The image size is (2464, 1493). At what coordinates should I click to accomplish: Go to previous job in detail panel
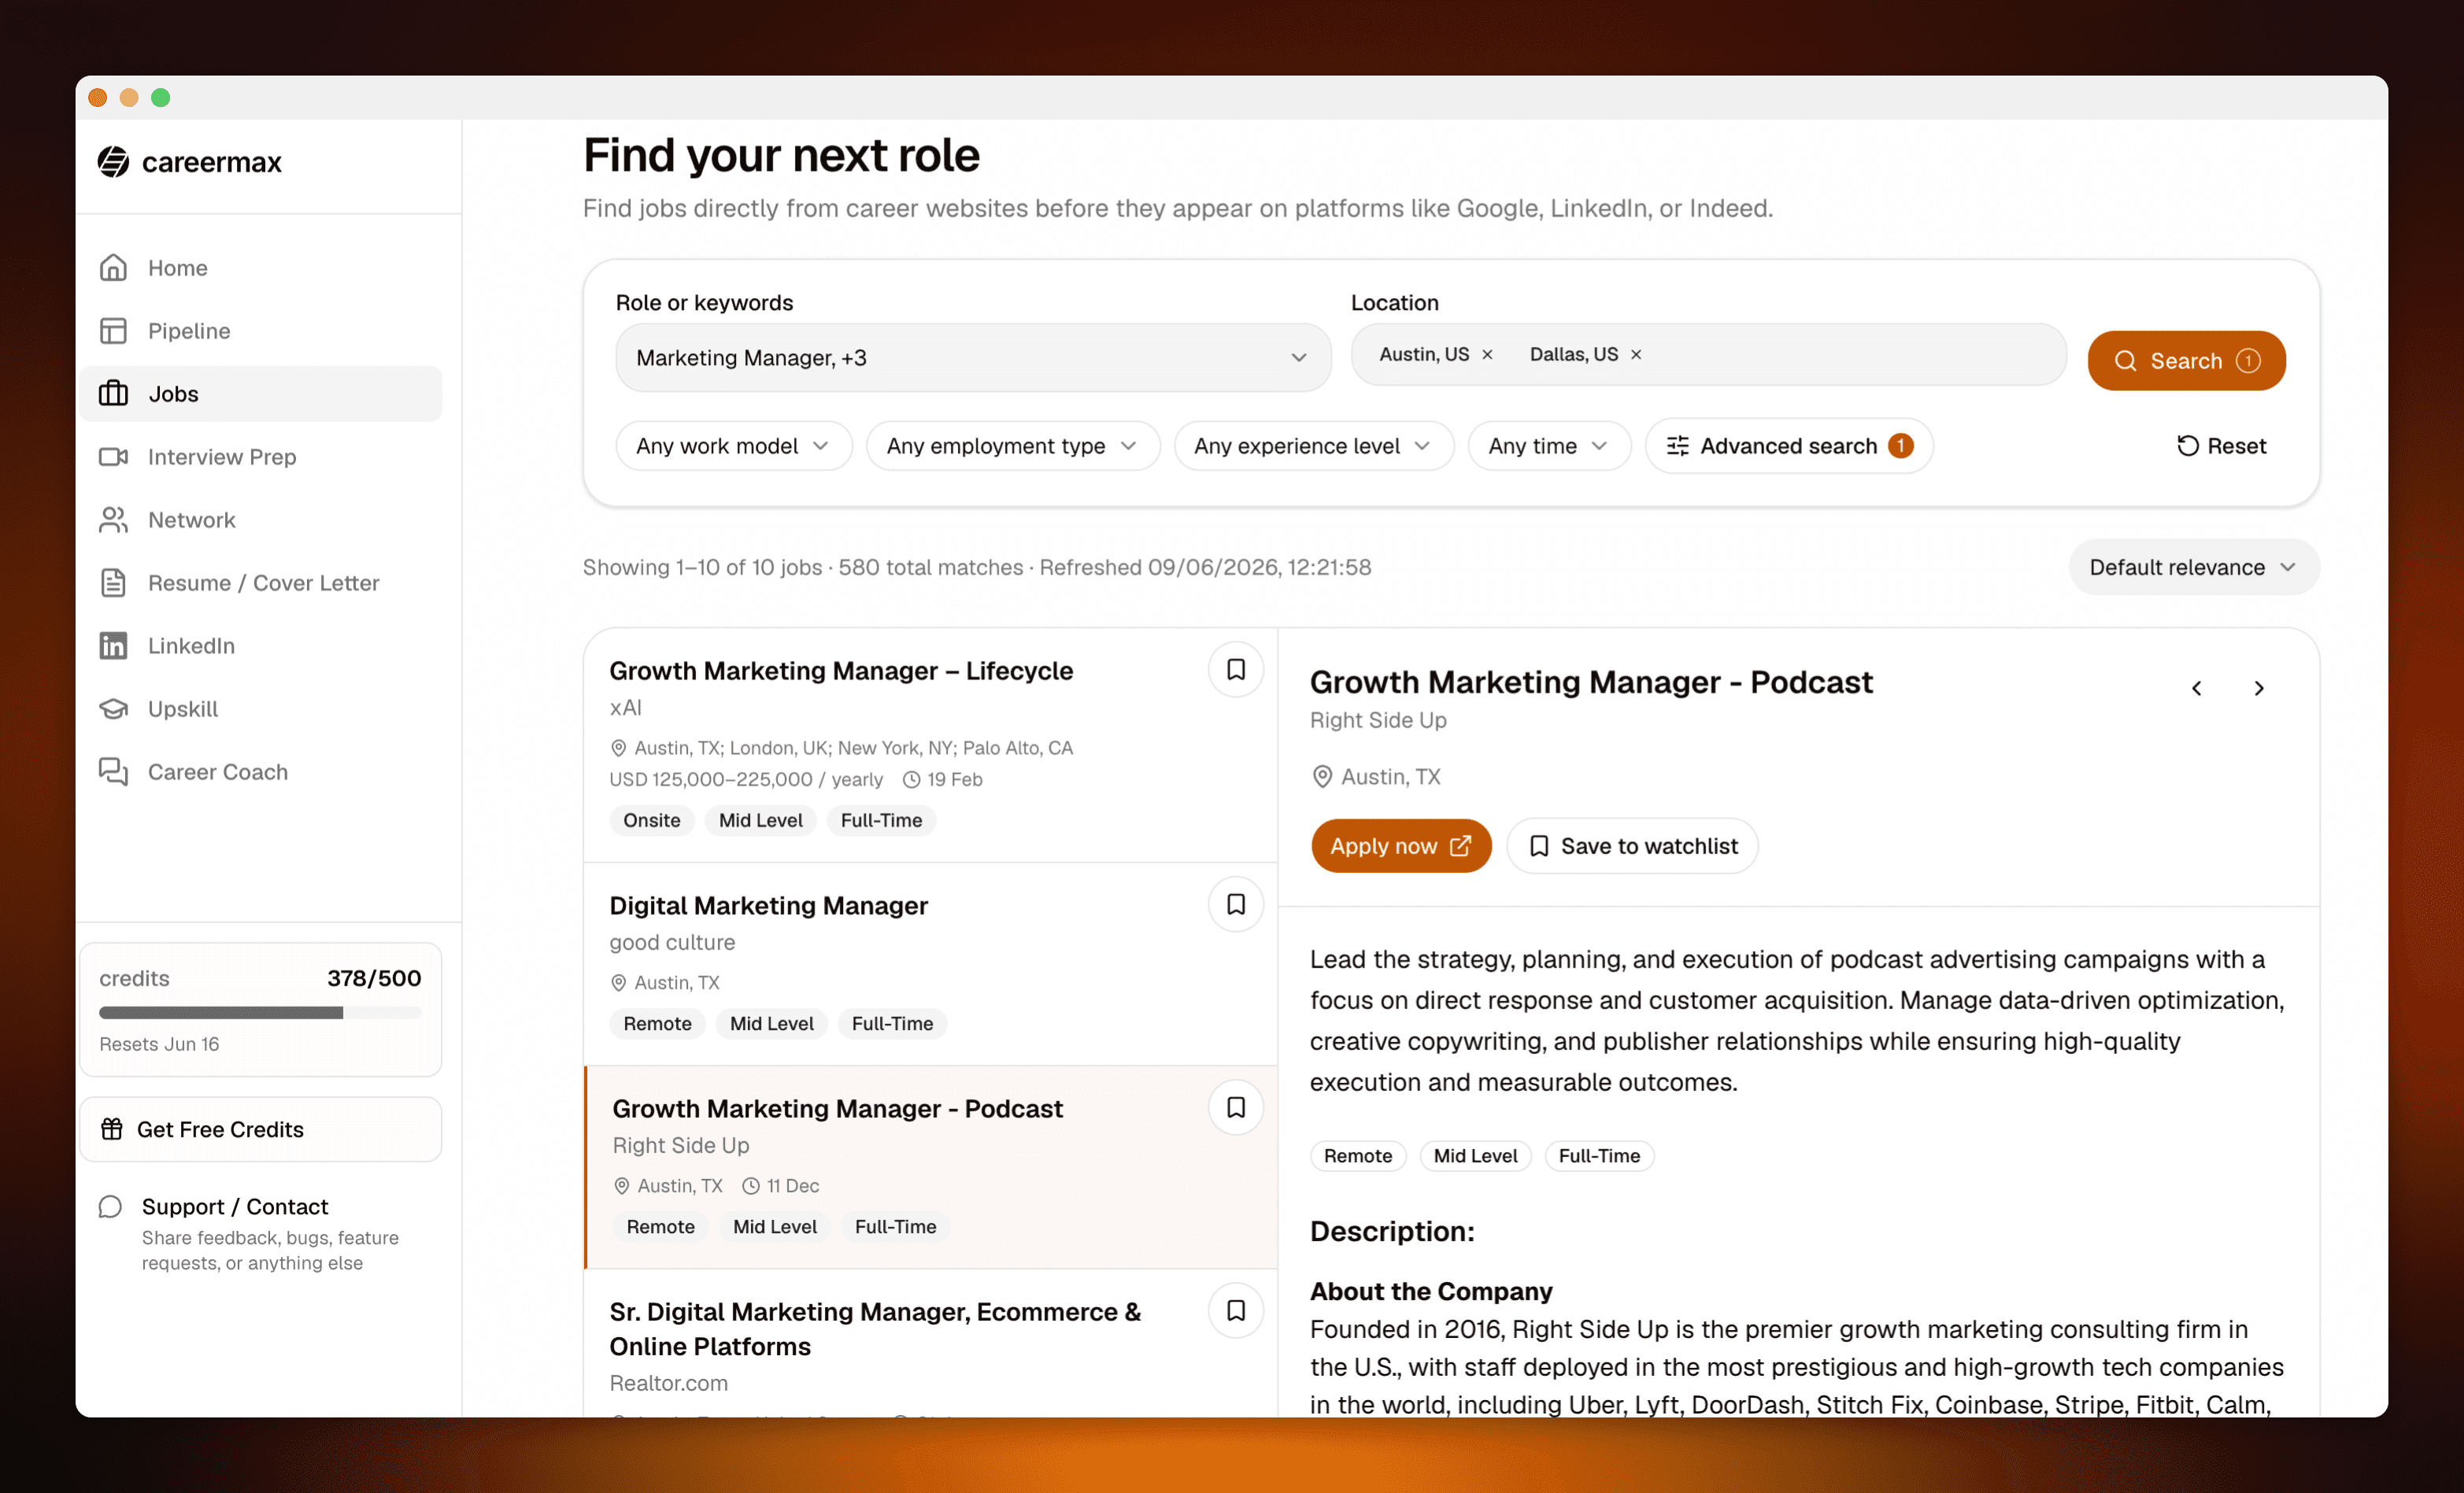pyautogui.click(x=2196, y=688)
